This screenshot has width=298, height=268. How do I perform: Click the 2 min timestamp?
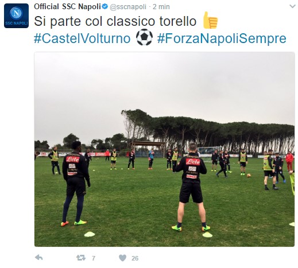pos(161,7)
